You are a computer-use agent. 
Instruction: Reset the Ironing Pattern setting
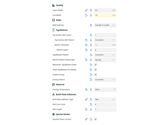click(x=91, y=80)
